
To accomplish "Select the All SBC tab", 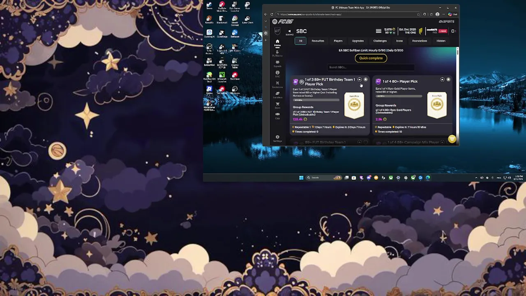I will click(300, 41).
